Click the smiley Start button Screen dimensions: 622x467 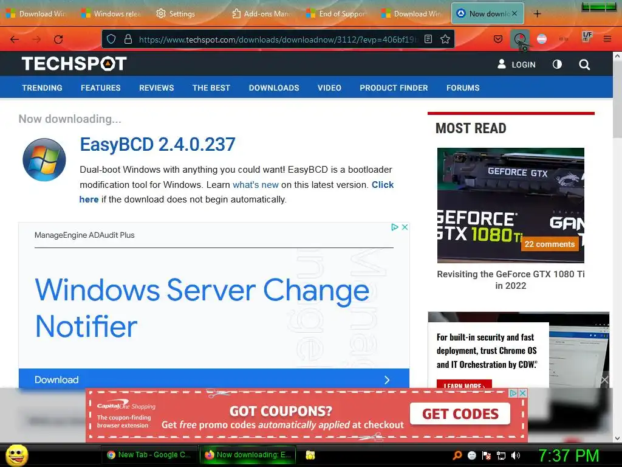pyautogui.click(x=16, y=455)
